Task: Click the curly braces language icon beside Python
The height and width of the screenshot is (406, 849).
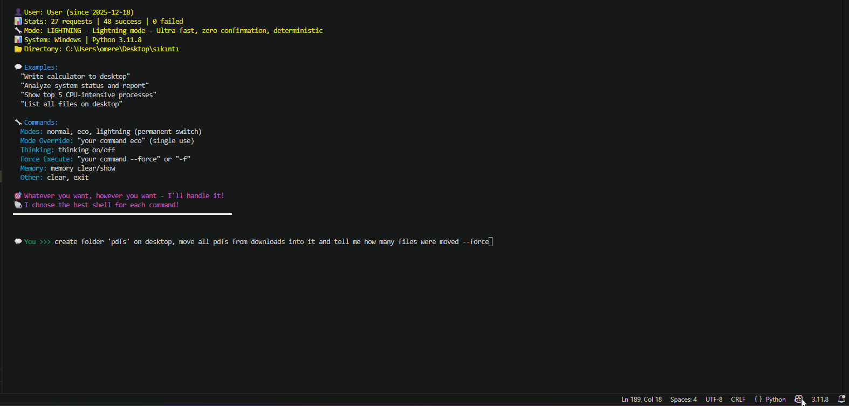Action: pyautogui.click(x=758, y=400)
